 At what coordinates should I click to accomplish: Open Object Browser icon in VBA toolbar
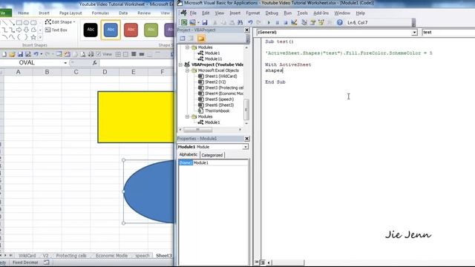click(321, 22)
